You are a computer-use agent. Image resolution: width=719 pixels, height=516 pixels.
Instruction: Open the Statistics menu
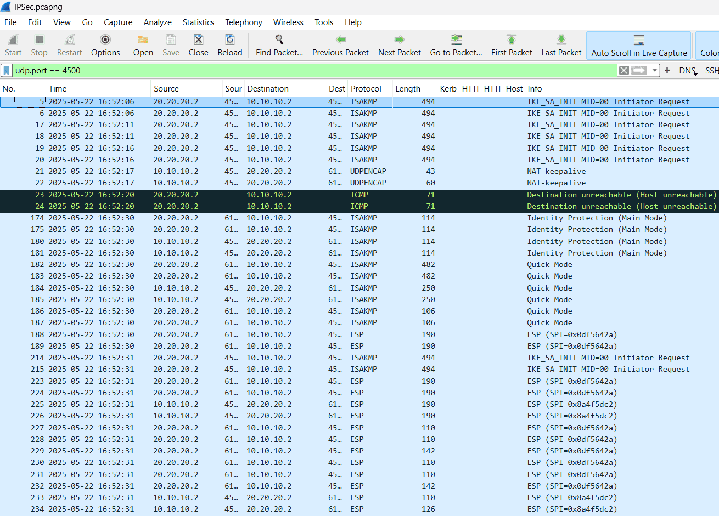(198, 22)
